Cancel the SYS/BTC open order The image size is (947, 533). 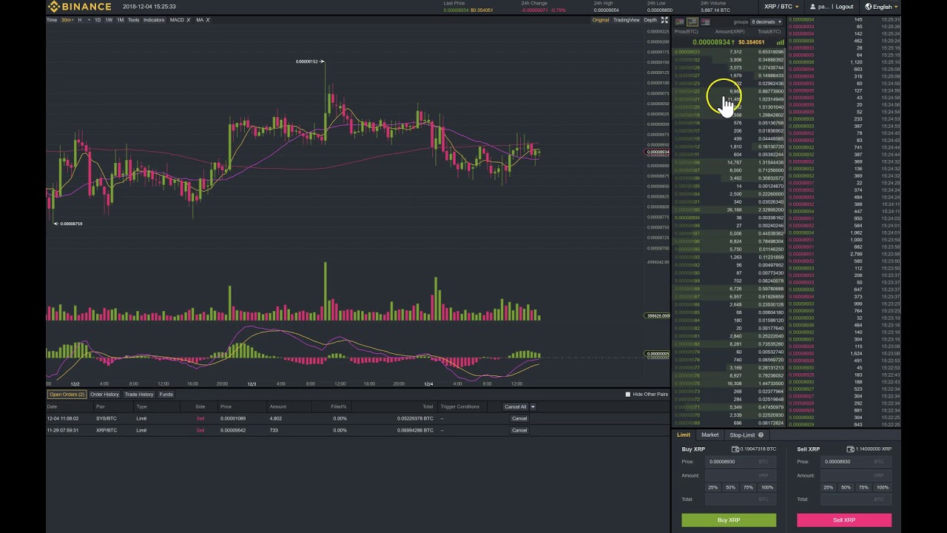point(519,418)
